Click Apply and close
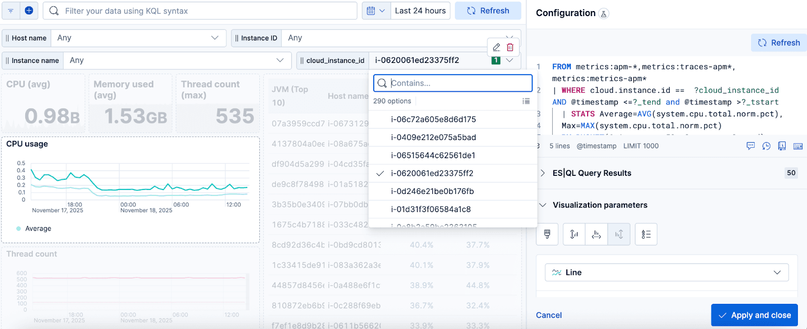807x329 pixels. (754, 315)
